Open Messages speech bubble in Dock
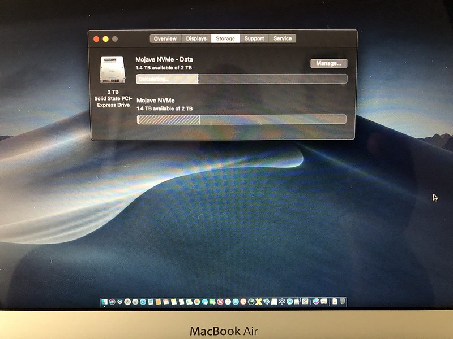 coord(204,302)
